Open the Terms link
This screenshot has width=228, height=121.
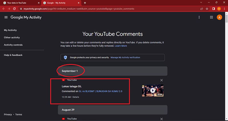(x=19, y=114)
